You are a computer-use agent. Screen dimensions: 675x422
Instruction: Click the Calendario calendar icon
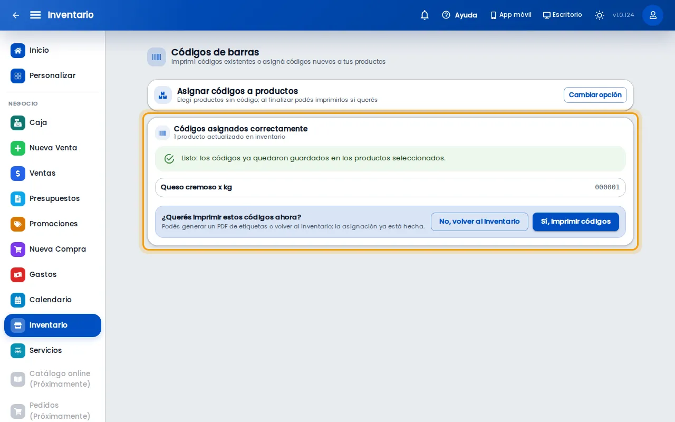pos(18,300)
